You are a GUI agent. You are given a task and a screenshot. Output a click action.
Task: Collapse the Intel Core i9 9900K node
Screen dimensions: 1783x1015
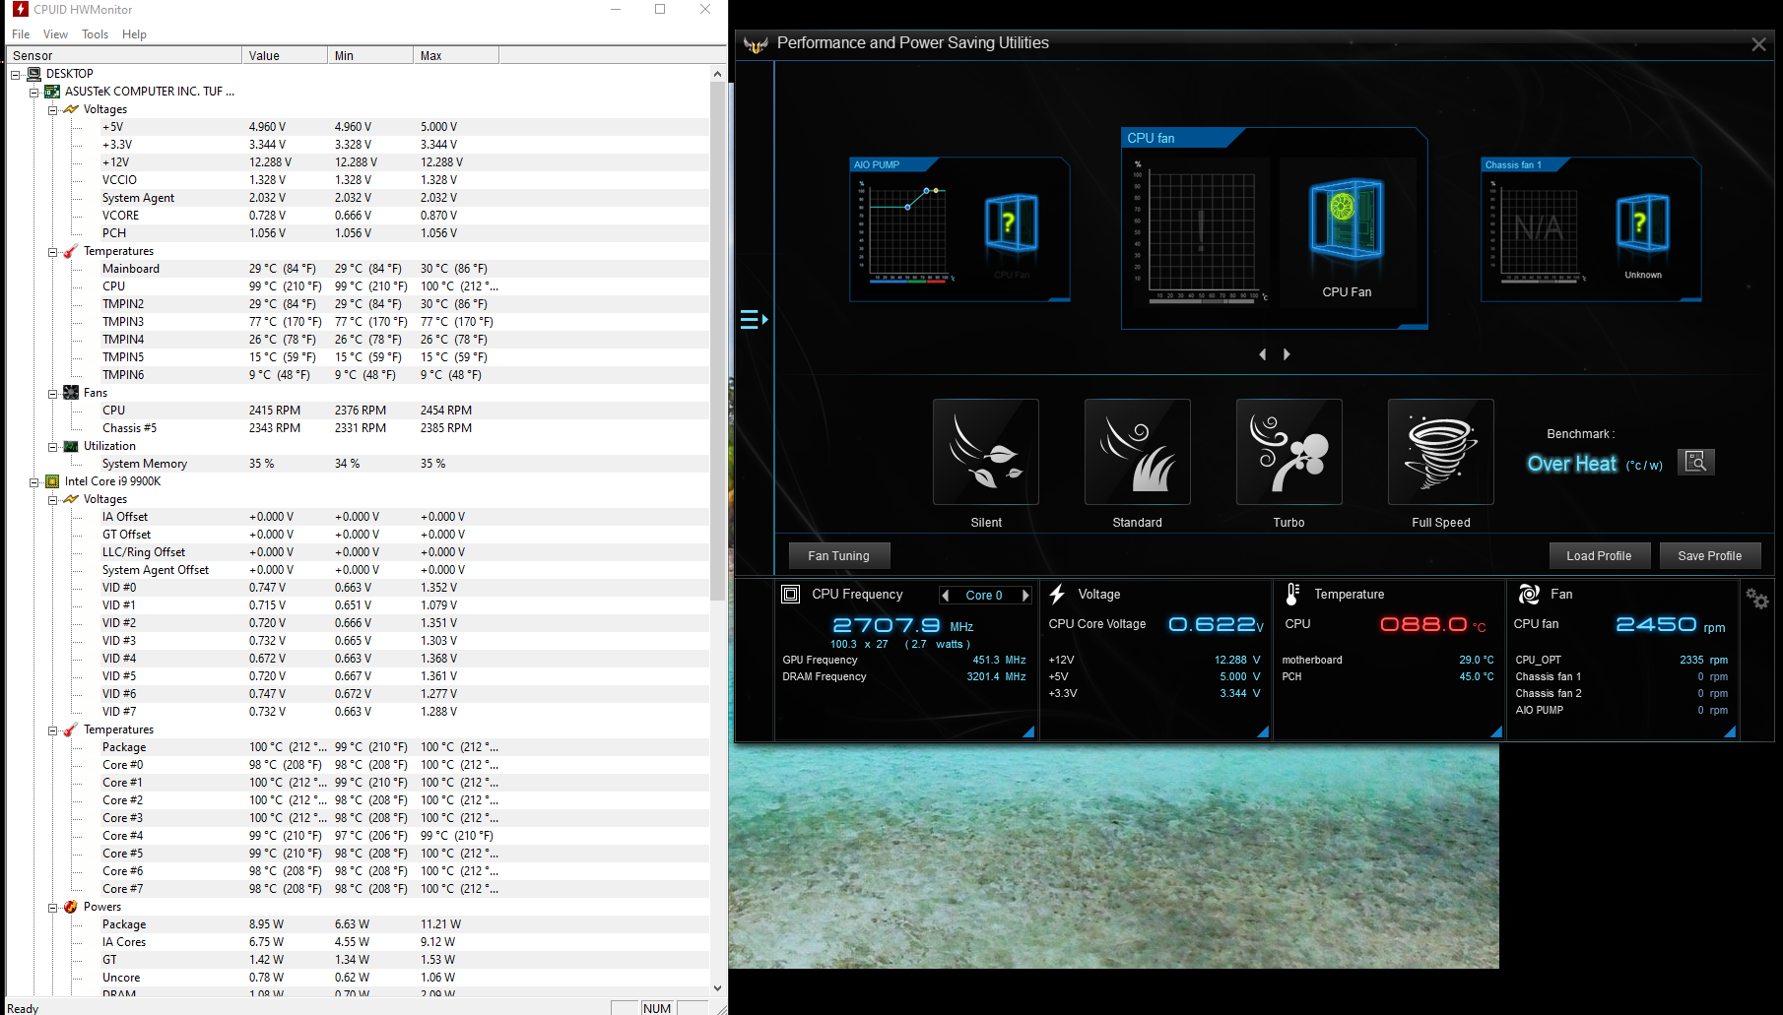coord(33,481)
